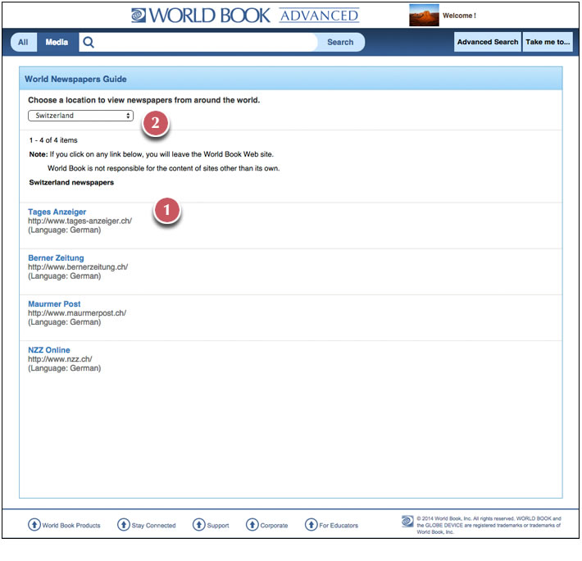Open the Take me to... menu
This screenshot has width=582, height=561.
click(548, 42)
